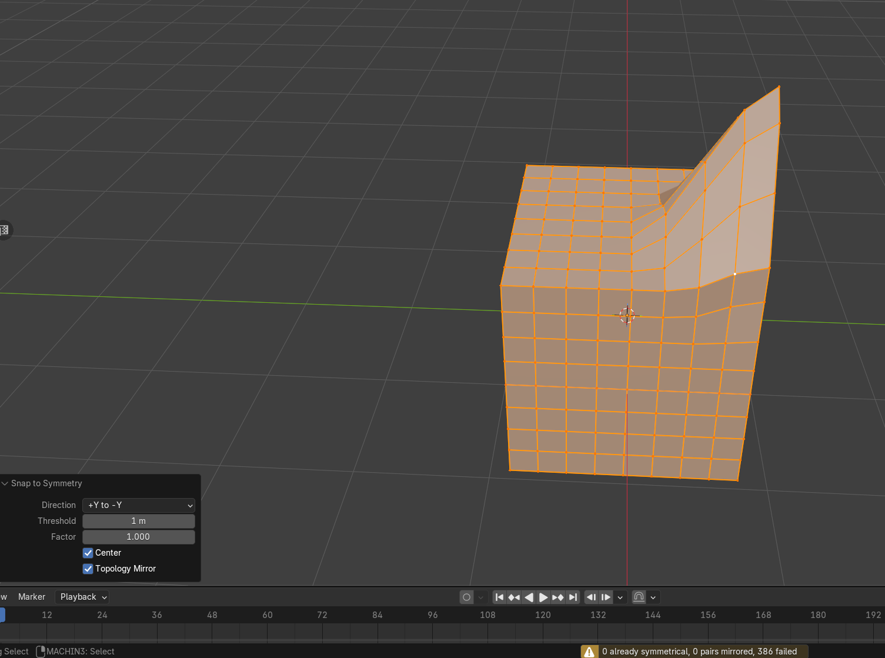
Task: Open the Playback popover
Action: click(84, 597)
